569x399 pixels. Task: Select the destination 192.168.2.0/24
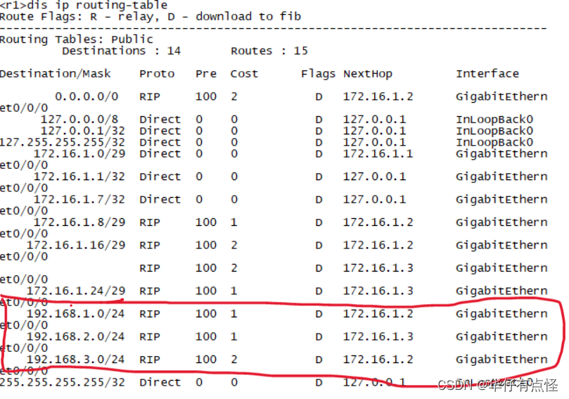(x=76, y=336)
